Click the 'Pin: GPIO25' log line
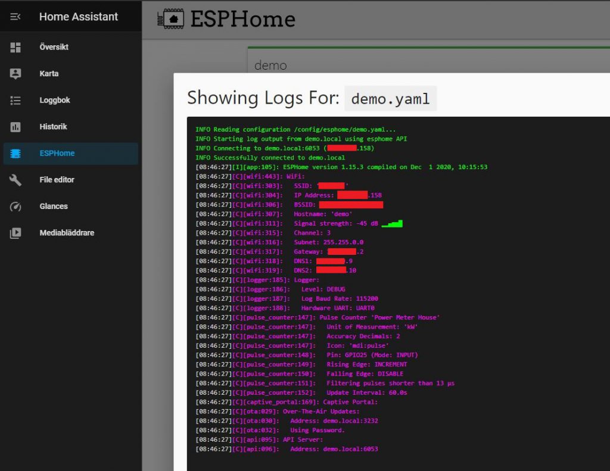 (307, 355)
